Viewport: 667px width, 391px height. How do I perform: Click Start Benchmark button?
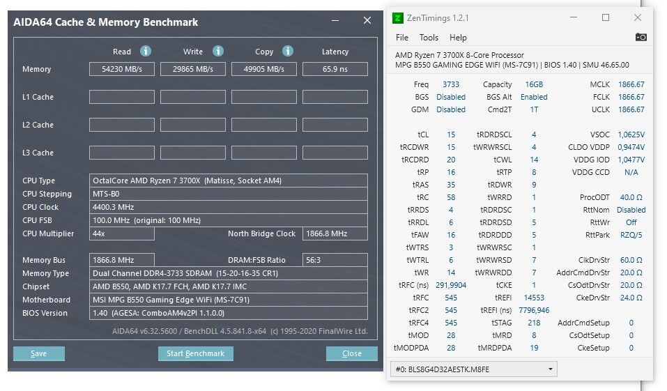point(196,353)
